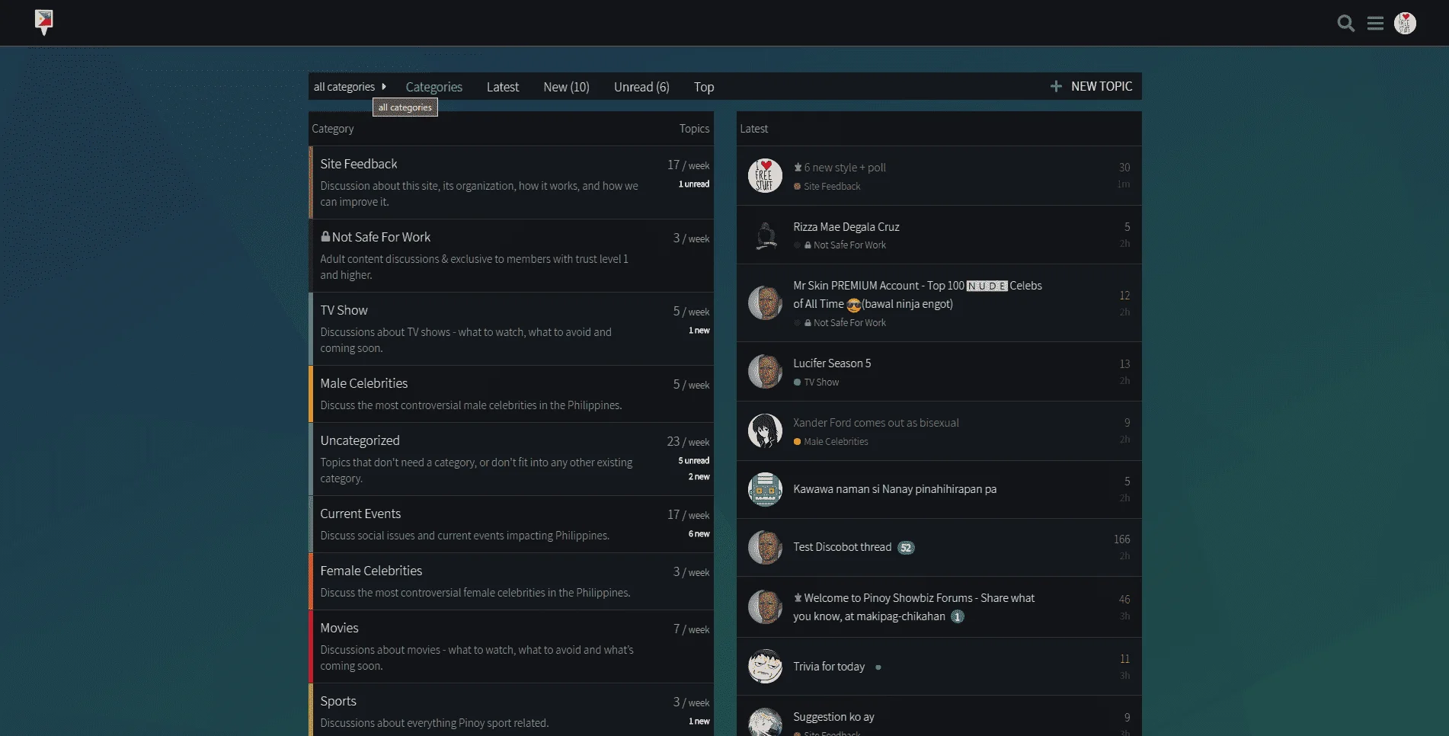Image resolution: width=1449 pixels, height=736 pixels.
Task: Click the unread badge 1 on Welcome topic
Action: 958,616
